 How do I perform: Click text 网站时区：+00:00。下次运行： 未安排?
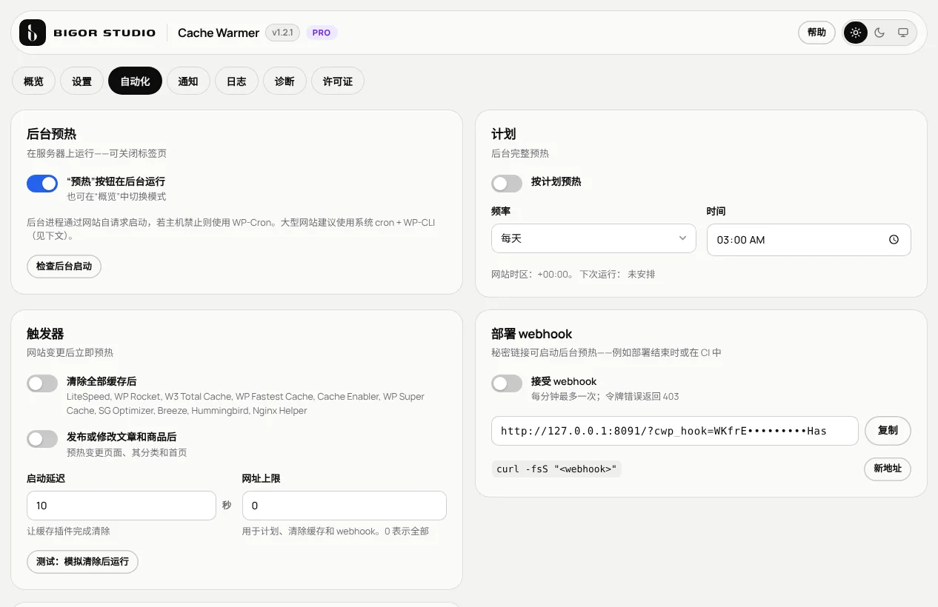(573, 274)
